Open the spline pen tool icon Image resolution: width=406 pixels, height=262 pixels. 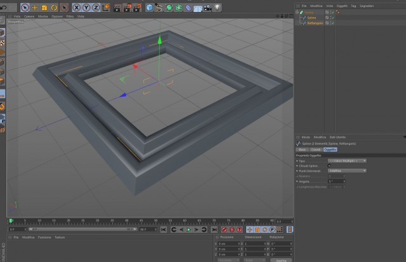click(x=159, y=8)
